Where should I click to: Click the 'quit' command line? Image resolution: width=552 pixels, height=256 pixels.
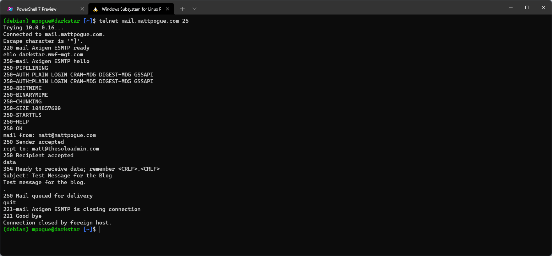tap(10, 203)
